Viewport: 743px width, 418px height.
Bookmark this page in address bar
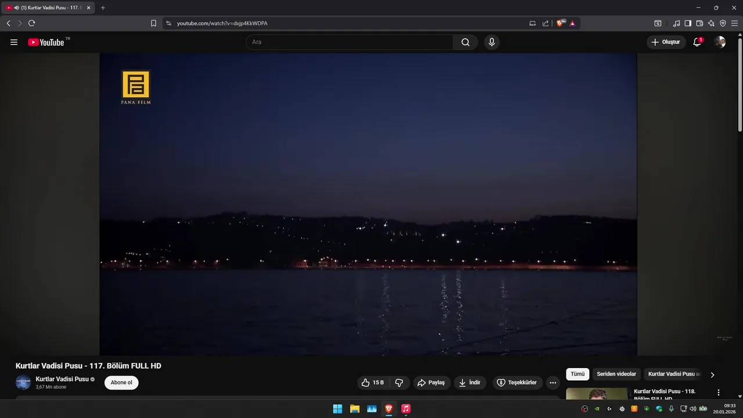(153, 23)
